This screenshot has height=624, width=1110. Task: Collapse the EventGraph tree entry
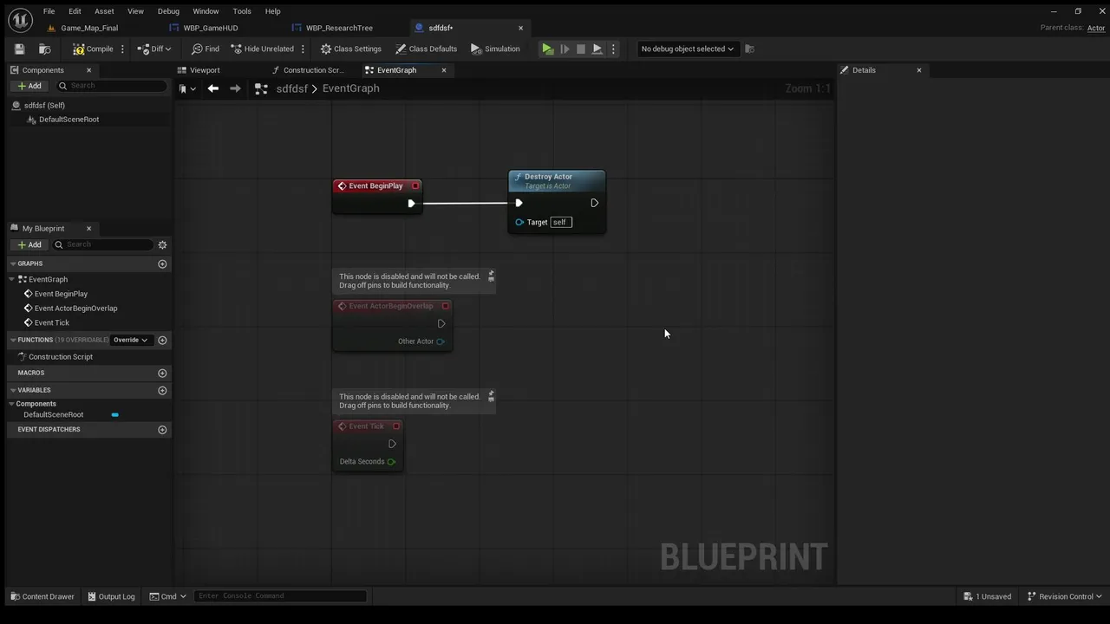pyautogui.click(x=12, y=279)
